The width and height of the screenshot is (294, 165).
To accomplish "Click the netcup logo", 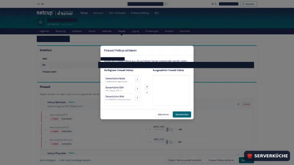I will pyautogui.click(x=45, y=13).
